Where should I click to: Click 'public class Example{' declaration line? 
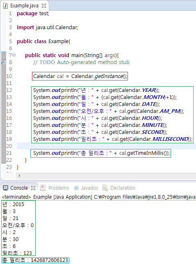coord(43,41)
